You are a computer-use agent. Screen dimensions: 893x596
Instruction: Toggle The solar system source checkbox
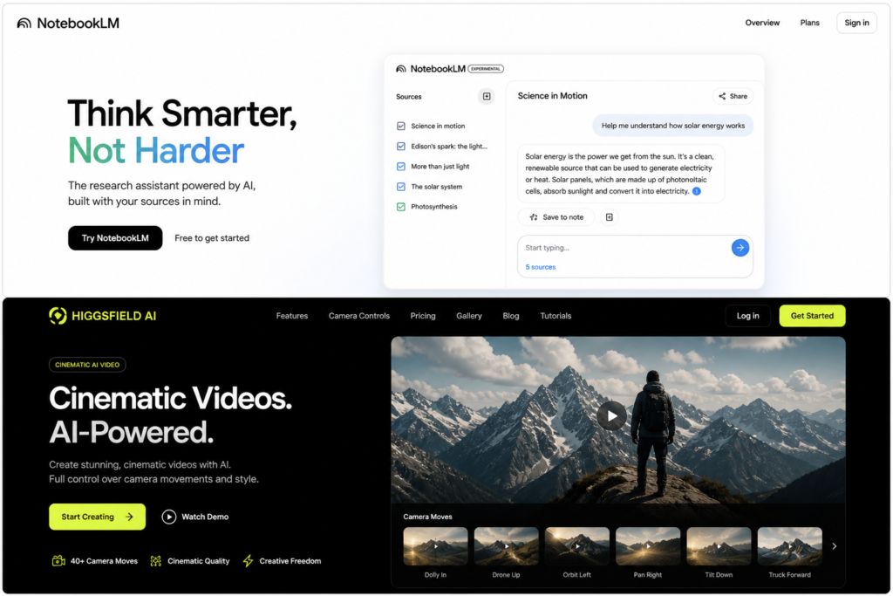point(401,187)
